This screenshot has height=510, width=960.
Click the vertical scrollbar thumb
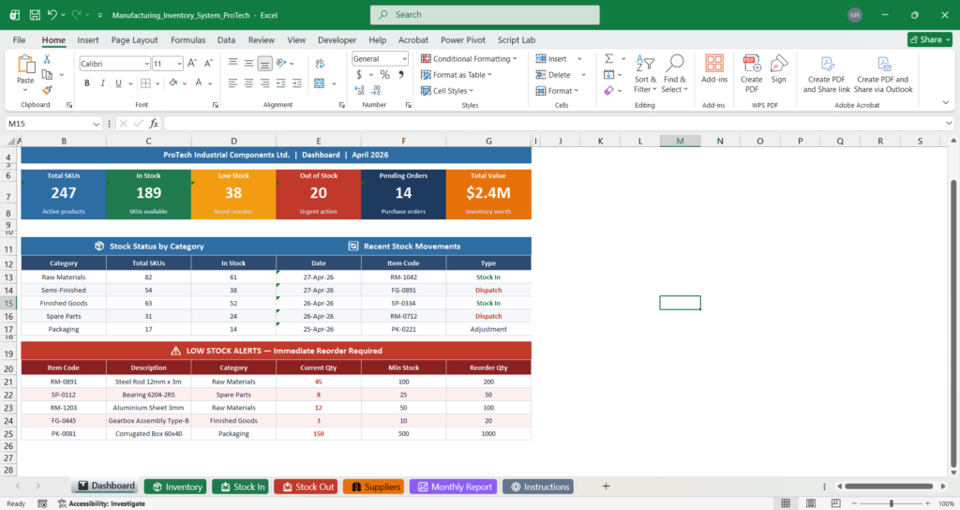point(953,323)
